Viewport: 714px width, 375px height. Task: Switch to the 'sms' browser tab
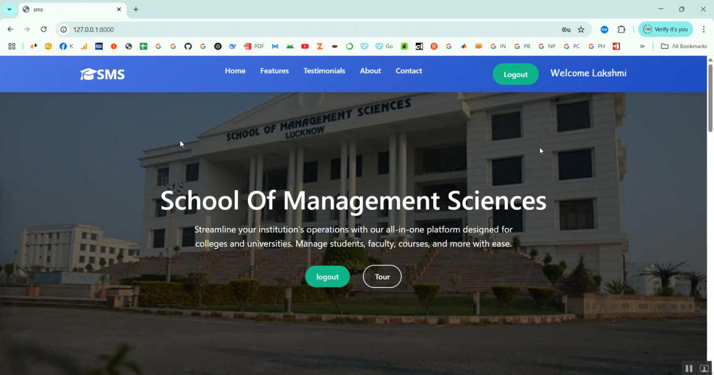click(71, 10)
